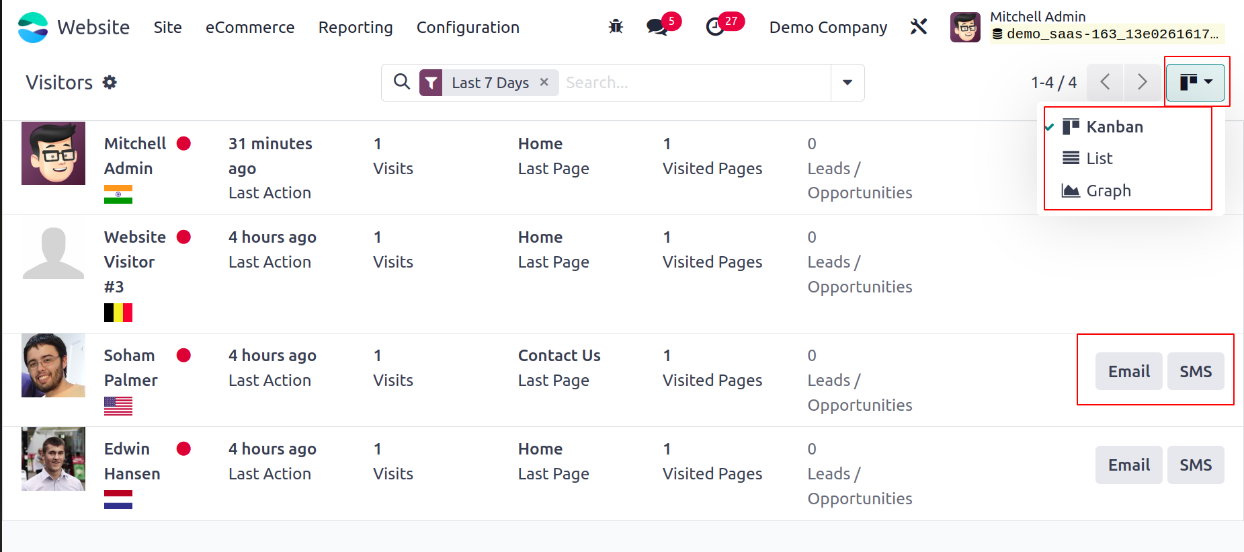
Task: Go to the previous page arrow
Action: [1105, 82]
